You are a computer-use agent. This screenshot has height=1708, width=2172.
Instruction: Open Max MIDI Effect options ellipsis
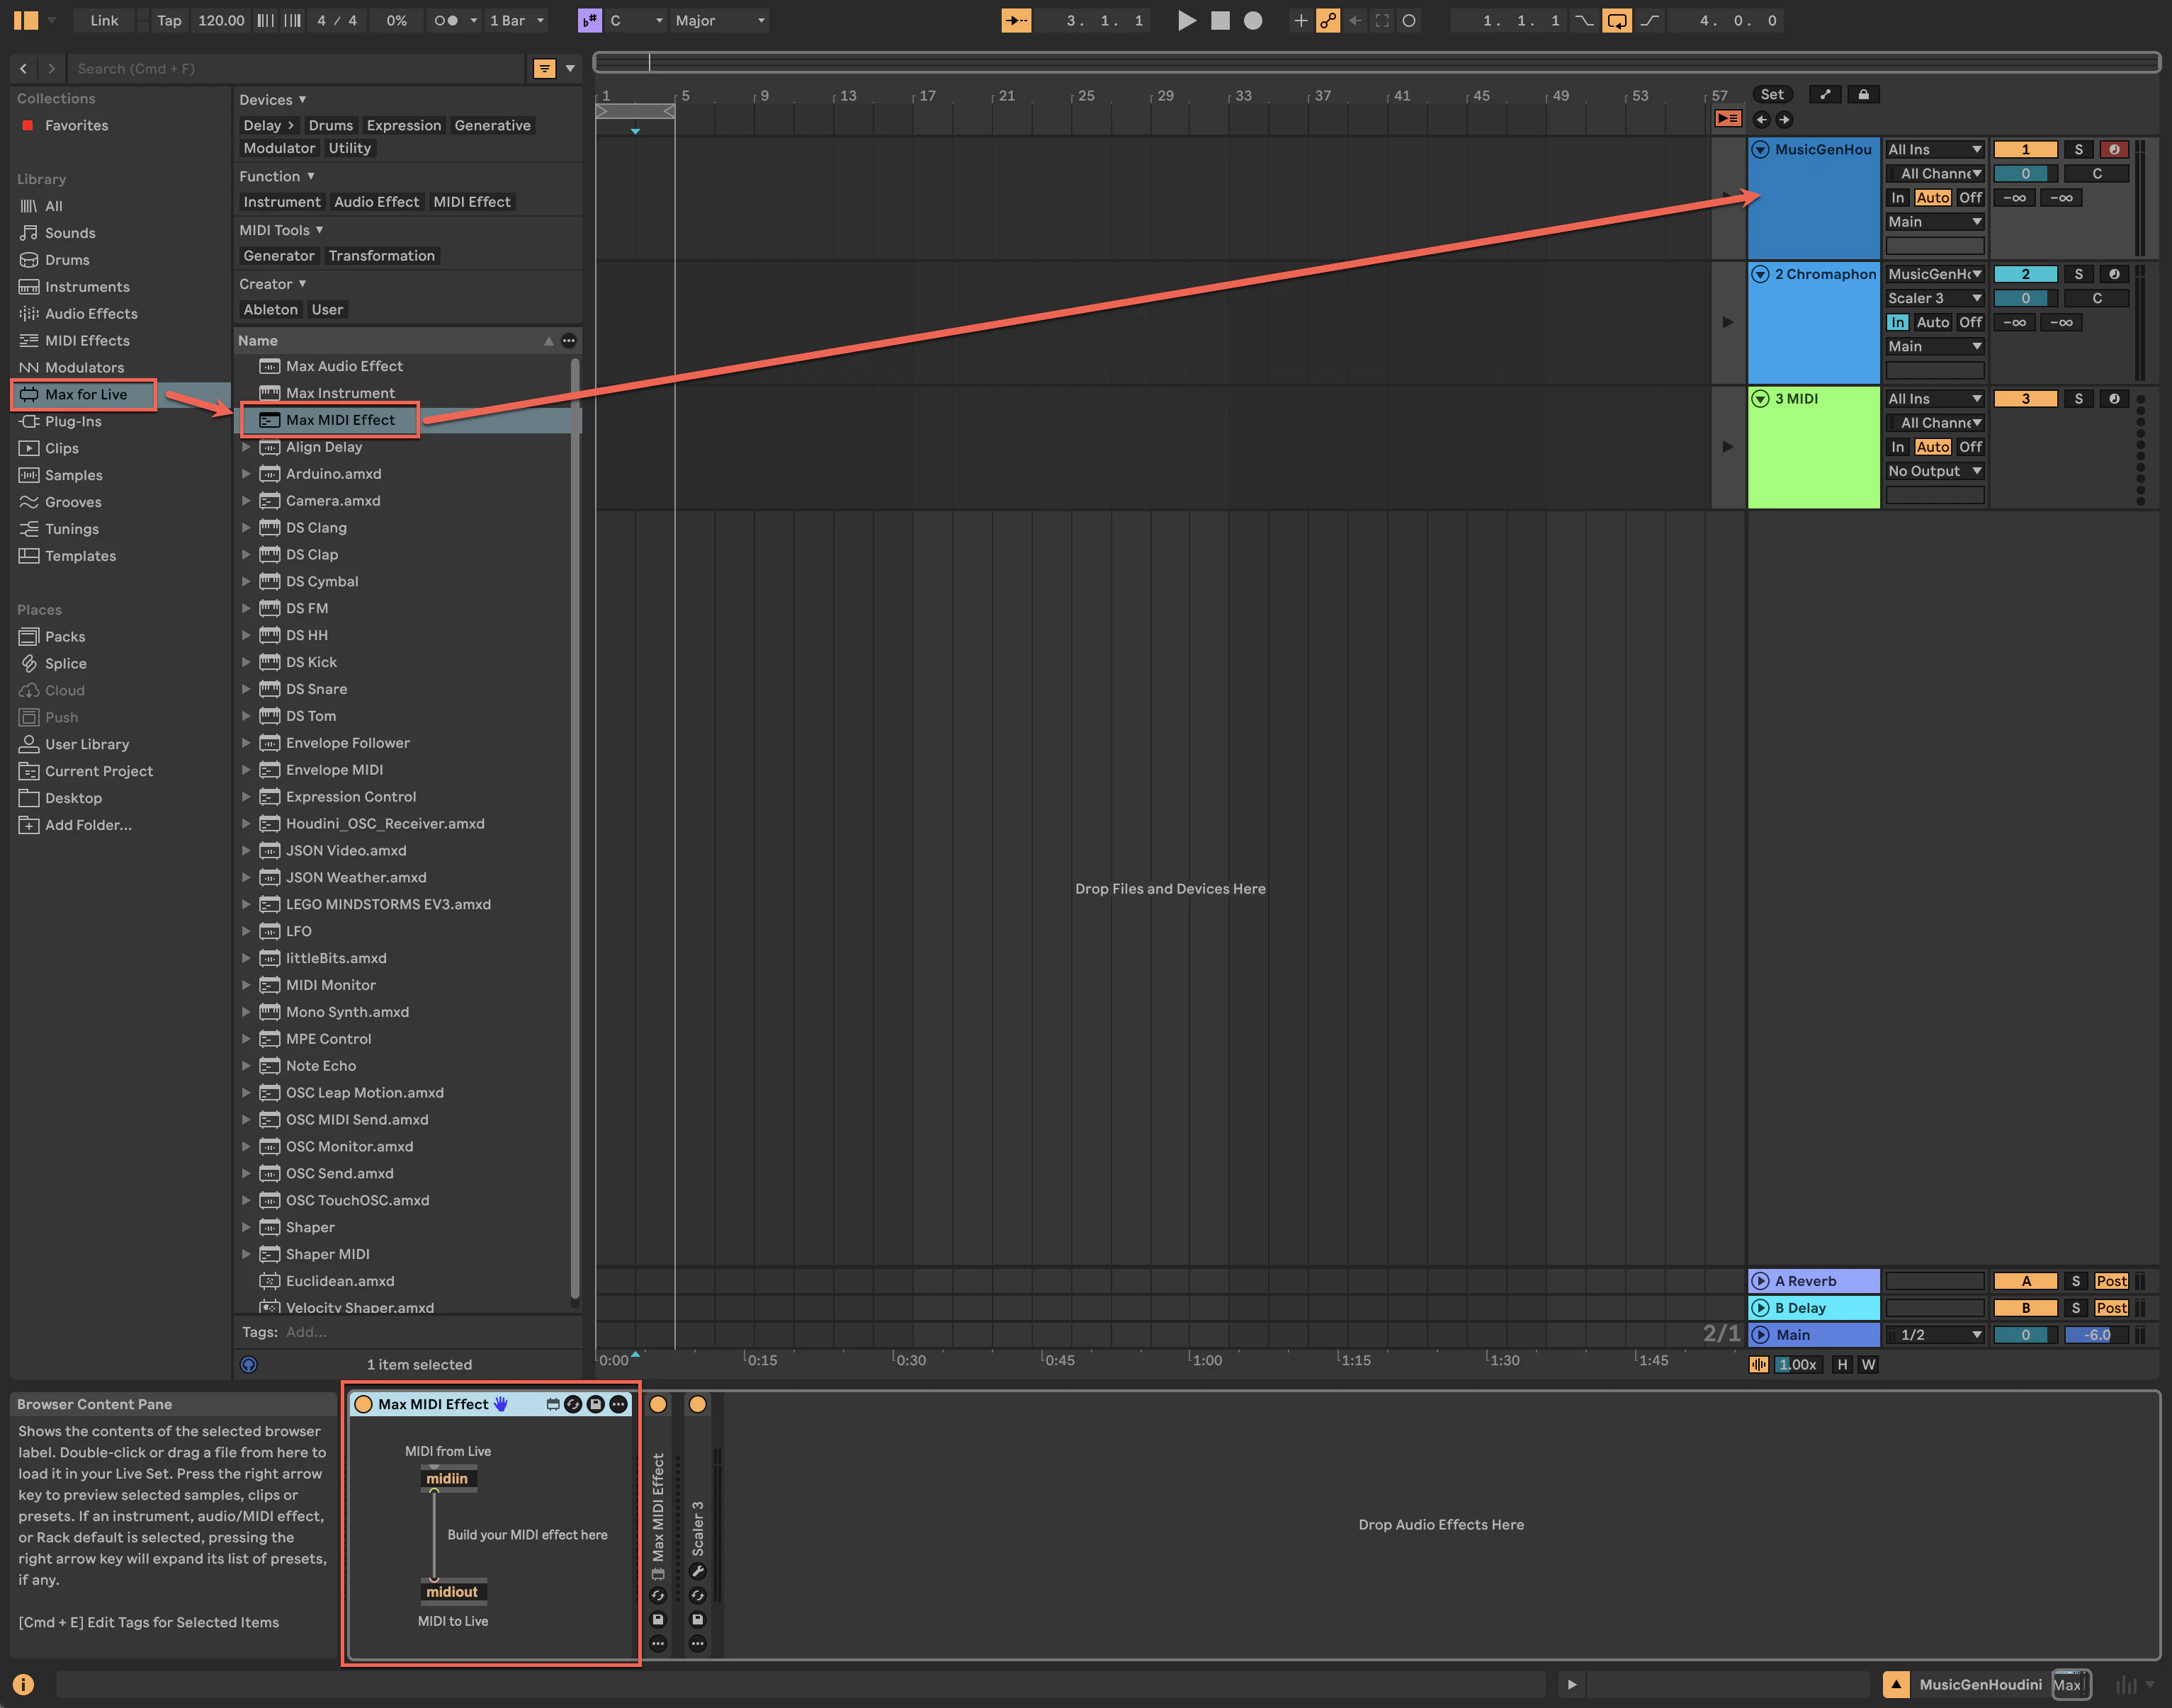pos(619,1404)
